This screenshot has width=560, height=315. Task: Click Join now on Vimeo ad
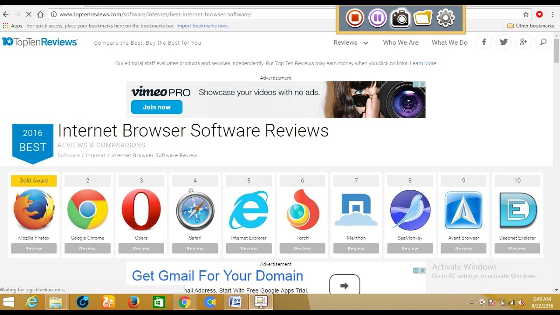click(x=157, y=107)
